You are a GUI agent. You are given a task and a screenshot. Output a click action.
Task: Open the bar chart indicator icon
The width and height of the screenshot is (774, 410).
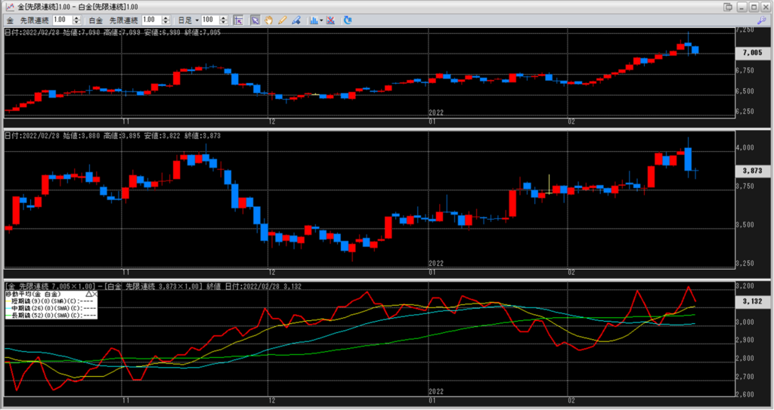pos(312,20)
